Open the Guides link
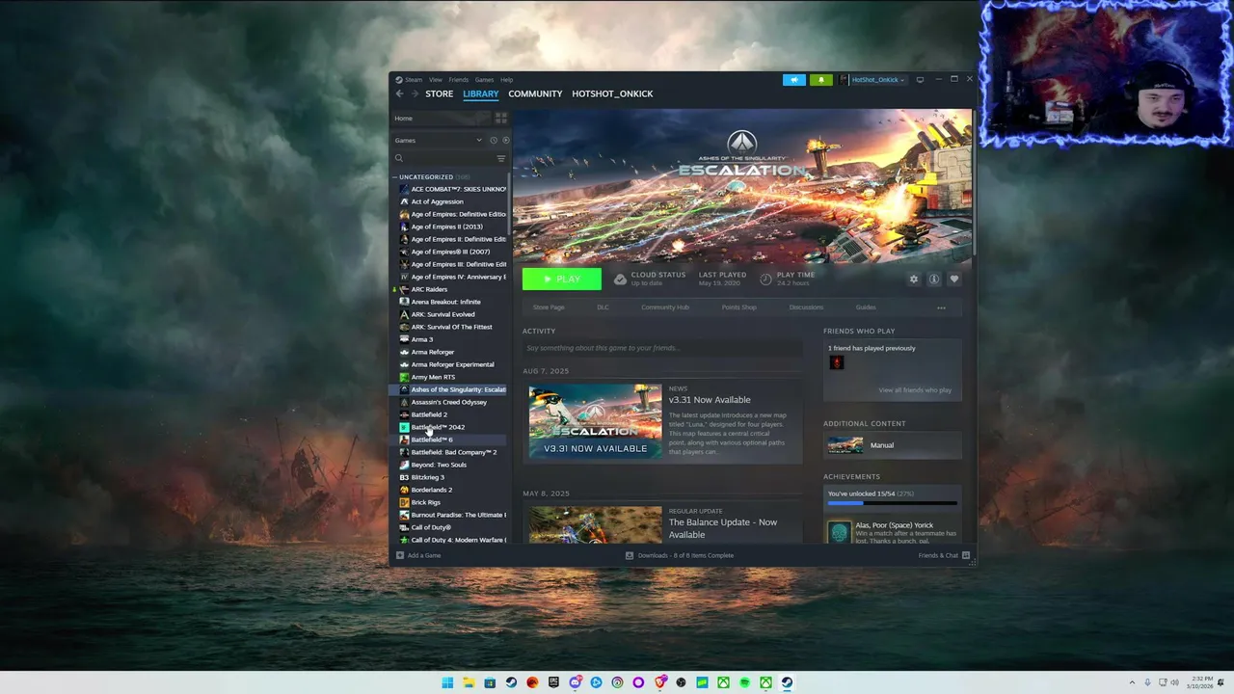Screen dimensions: 1234x694 pos(866,307)
